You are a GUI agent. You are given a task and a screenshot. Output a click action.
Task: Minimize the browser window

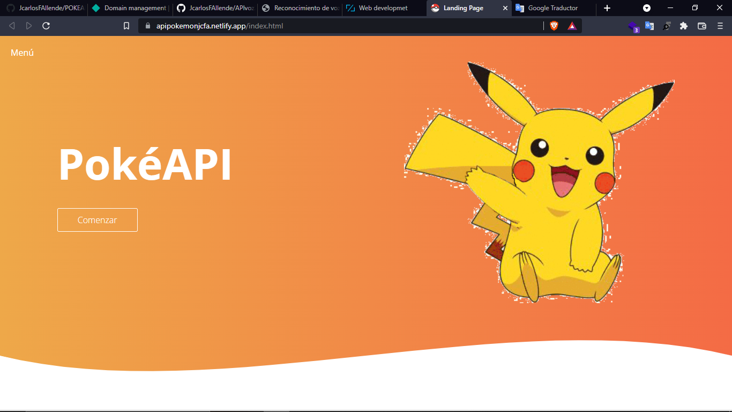[670, 8]
